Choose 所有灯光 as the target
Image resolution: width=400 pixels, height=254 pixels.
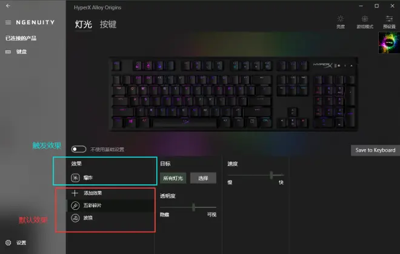(173, 178)
